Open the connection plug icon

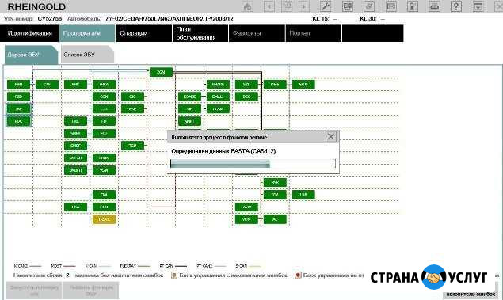click(369, 6)
